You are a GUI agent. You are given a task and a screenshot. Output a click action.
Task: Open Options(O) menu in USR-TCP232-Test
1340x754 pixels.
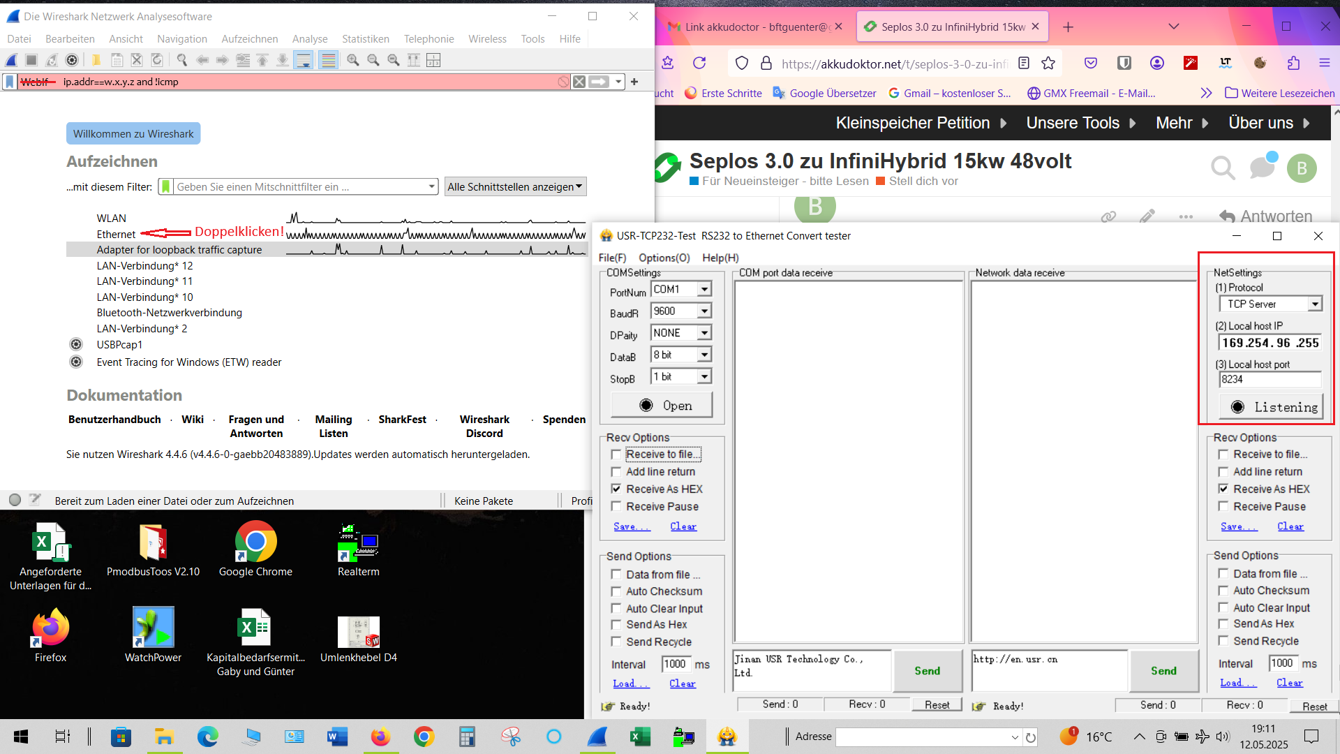click(664, 258)
